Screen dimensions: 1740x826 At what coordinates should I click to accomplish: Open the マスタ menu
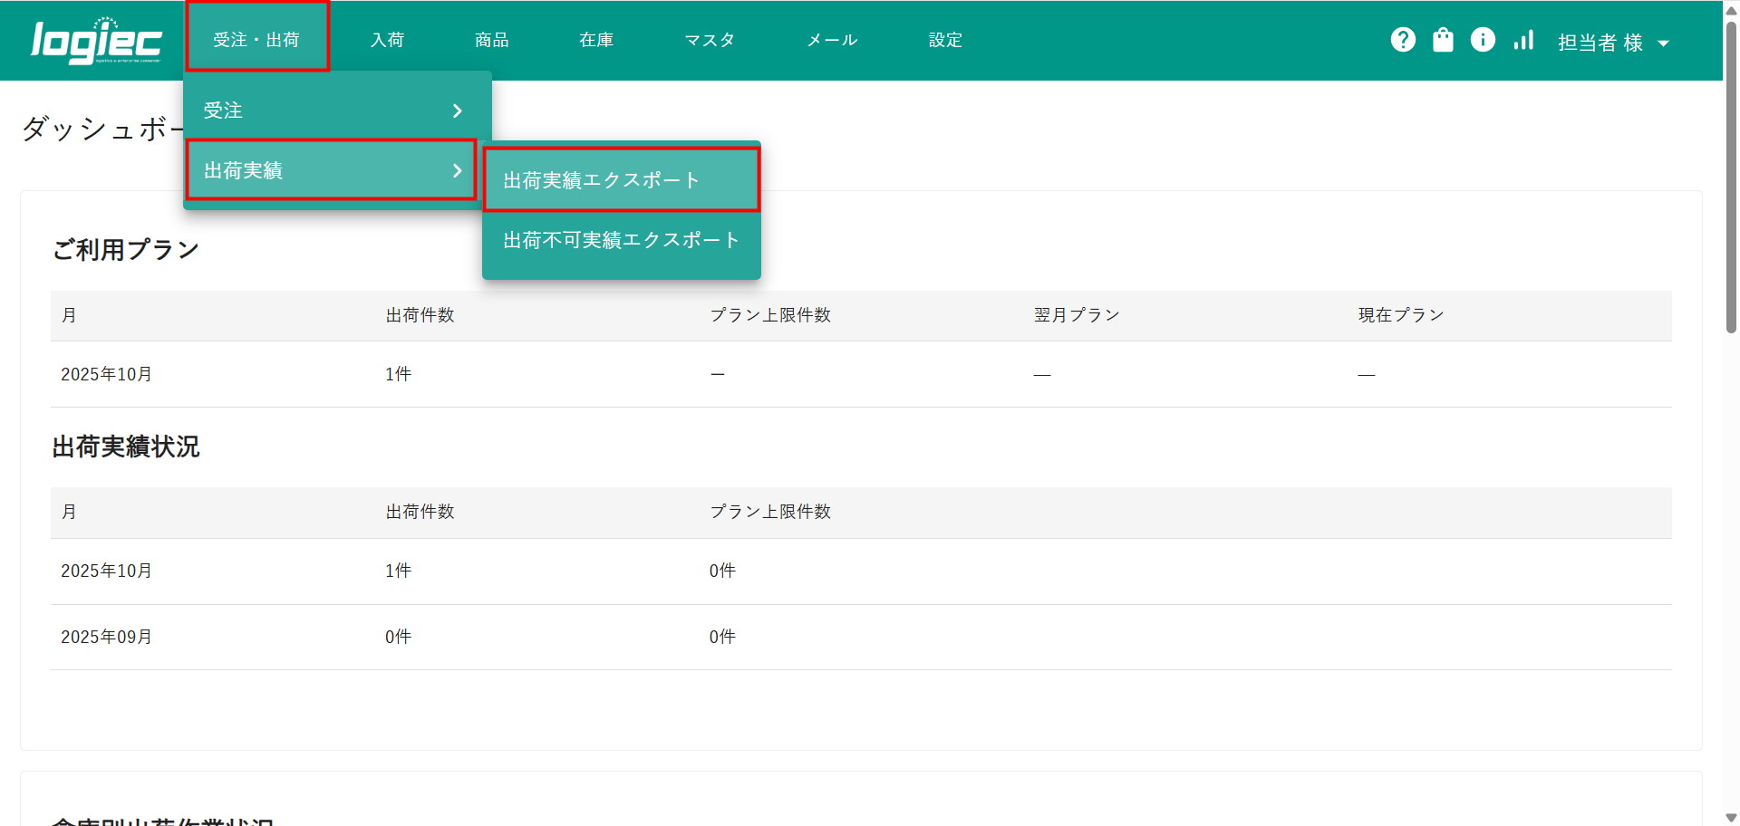point(710,40)
